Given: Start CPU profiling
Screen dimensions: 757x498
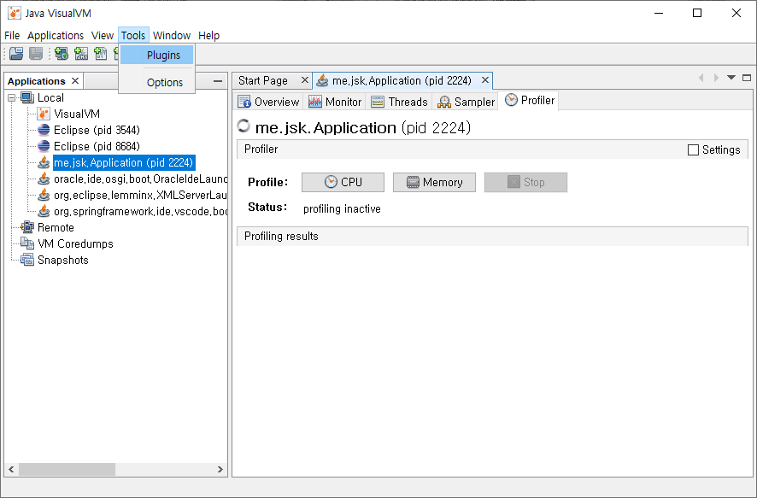Looking at the screenshot, I should (343, 183).
